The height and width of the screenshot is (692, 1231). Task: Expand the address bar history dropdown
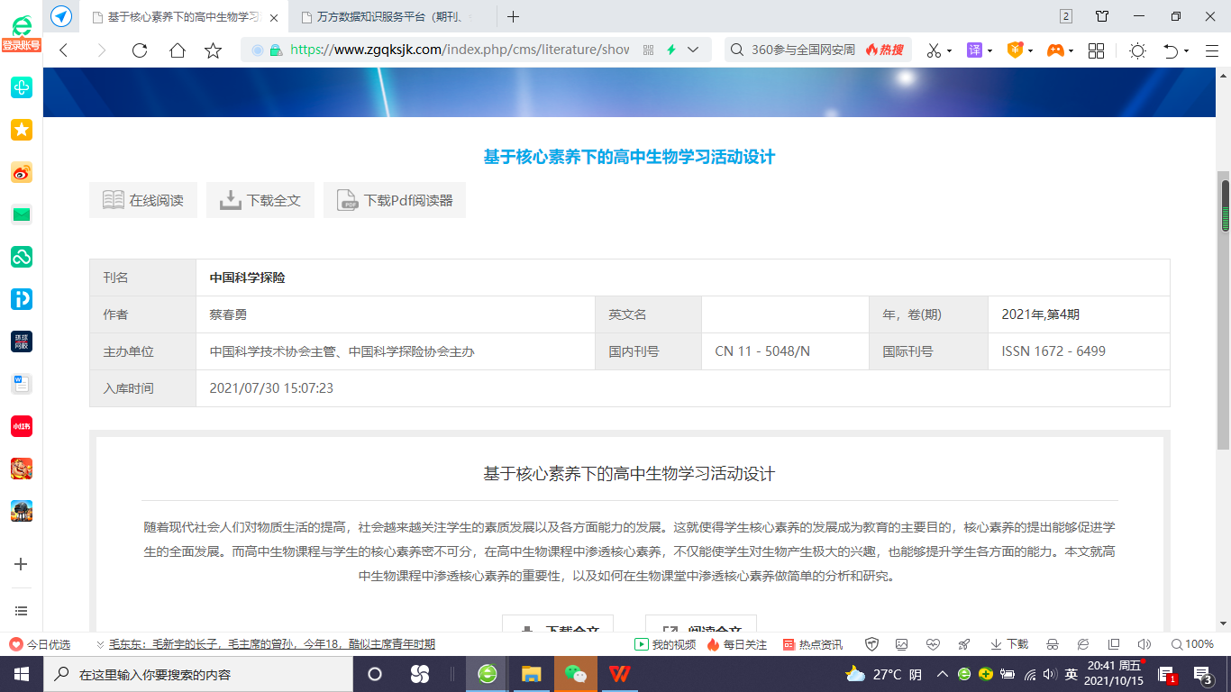point(693,50)
